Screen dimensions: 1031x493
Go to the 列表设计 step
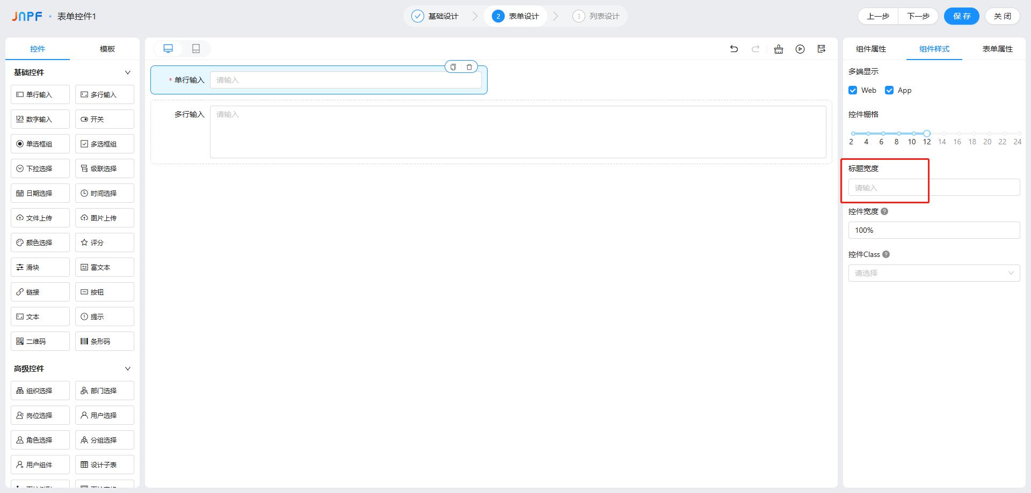(x=596, y=16)
